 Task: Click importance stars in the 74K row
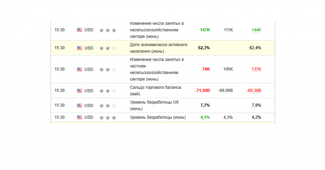(108, 70)
